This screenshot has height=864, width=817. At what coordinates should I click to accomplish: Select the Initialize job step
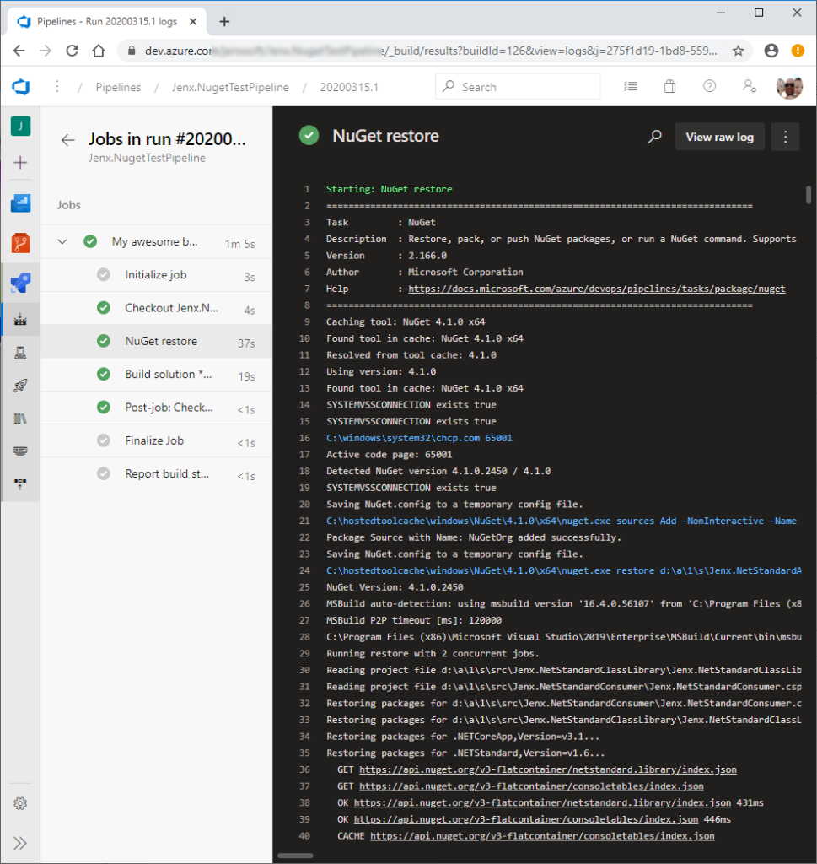click(x=156, y=275)
